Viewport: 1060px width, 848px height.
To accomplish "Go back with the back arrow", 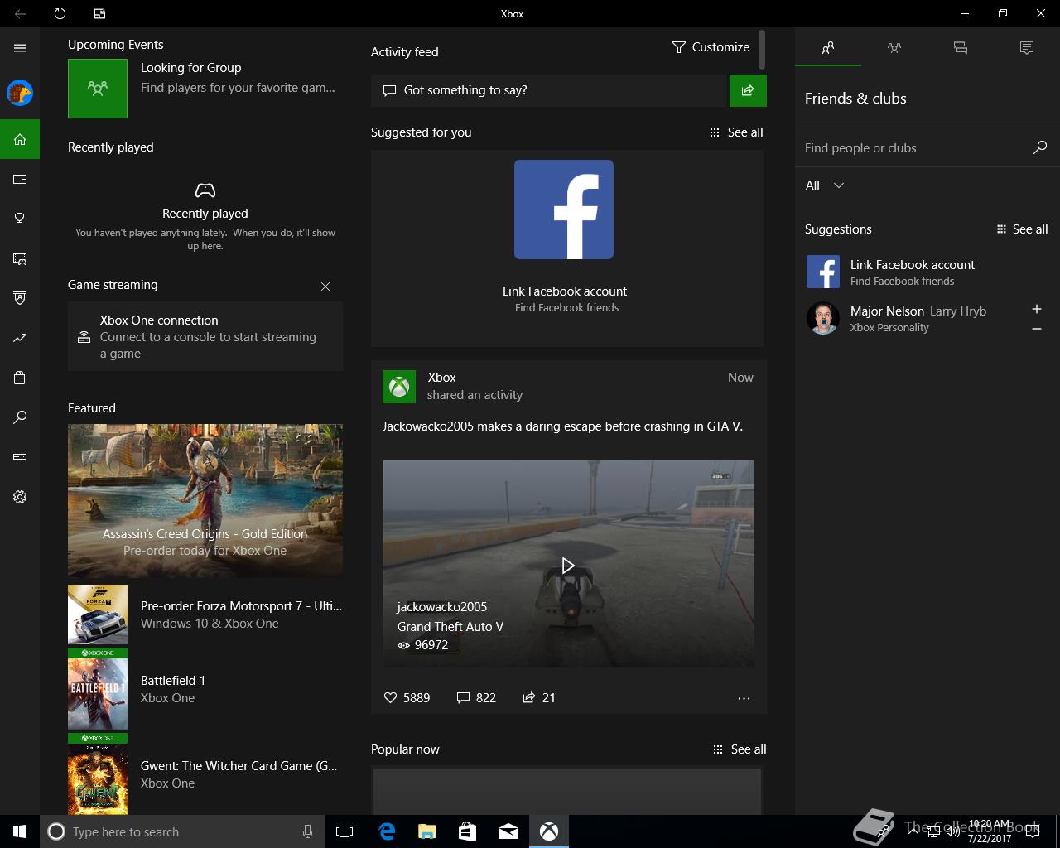I will [x=20, y=13].
